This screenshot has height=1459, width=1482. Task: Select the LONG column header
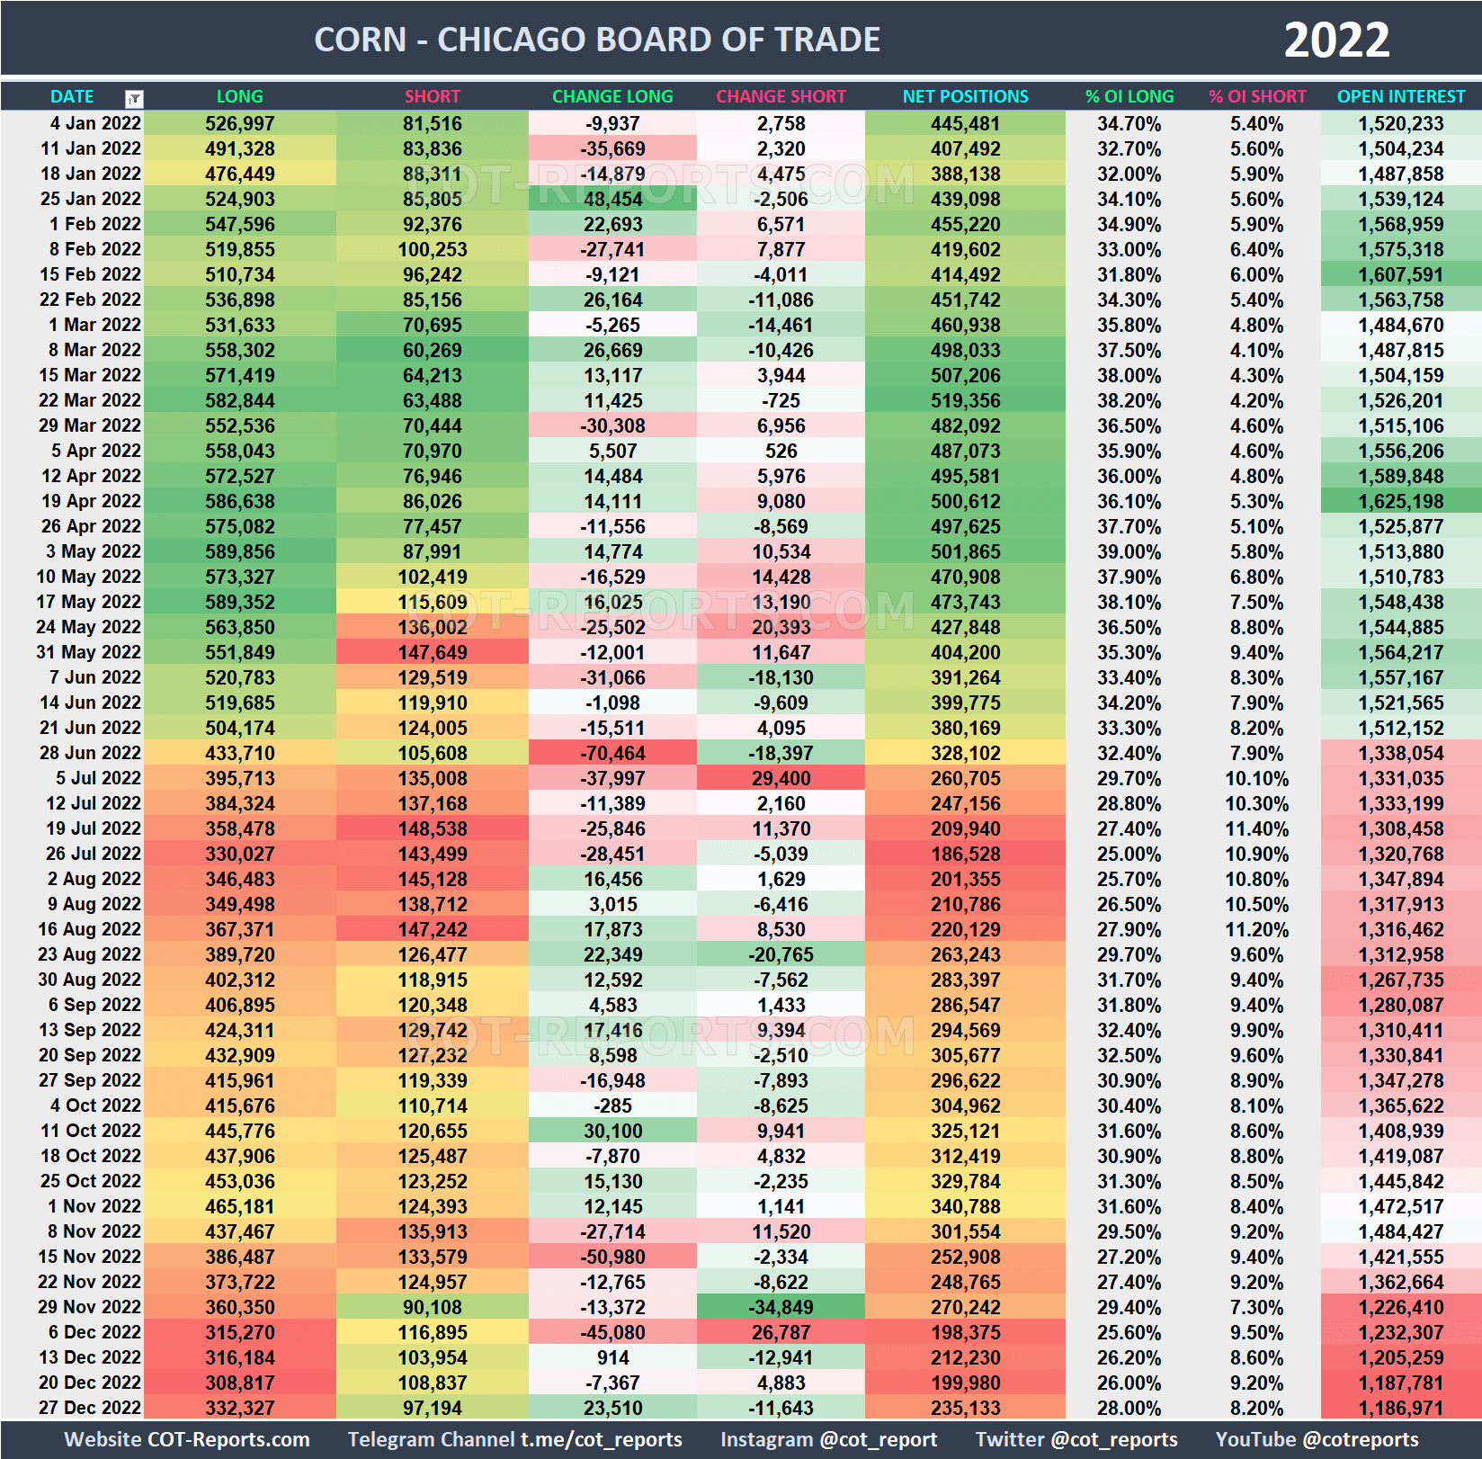coord(238,96)
